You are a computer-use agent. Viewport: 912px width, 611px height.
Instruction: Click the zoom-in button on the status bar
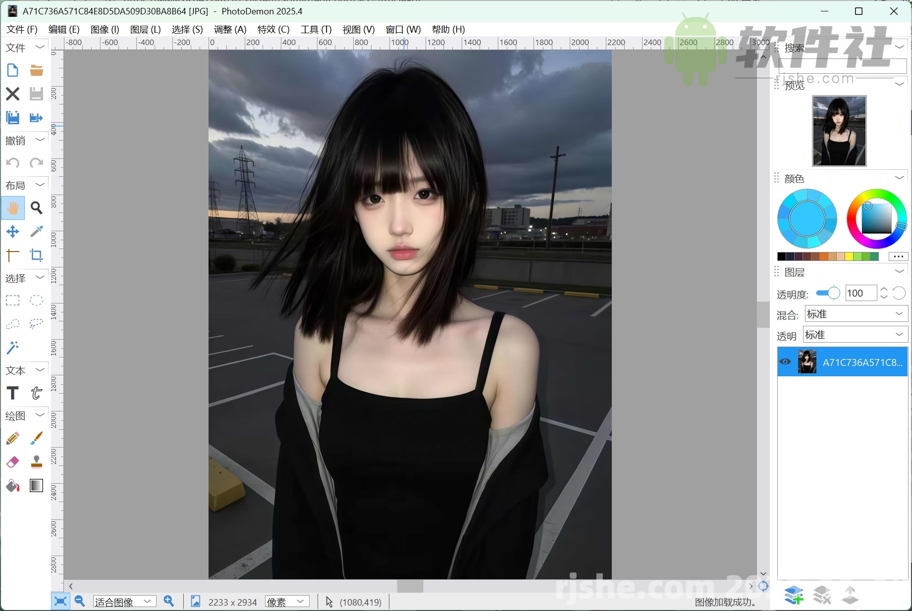click(x=169, y=602)
